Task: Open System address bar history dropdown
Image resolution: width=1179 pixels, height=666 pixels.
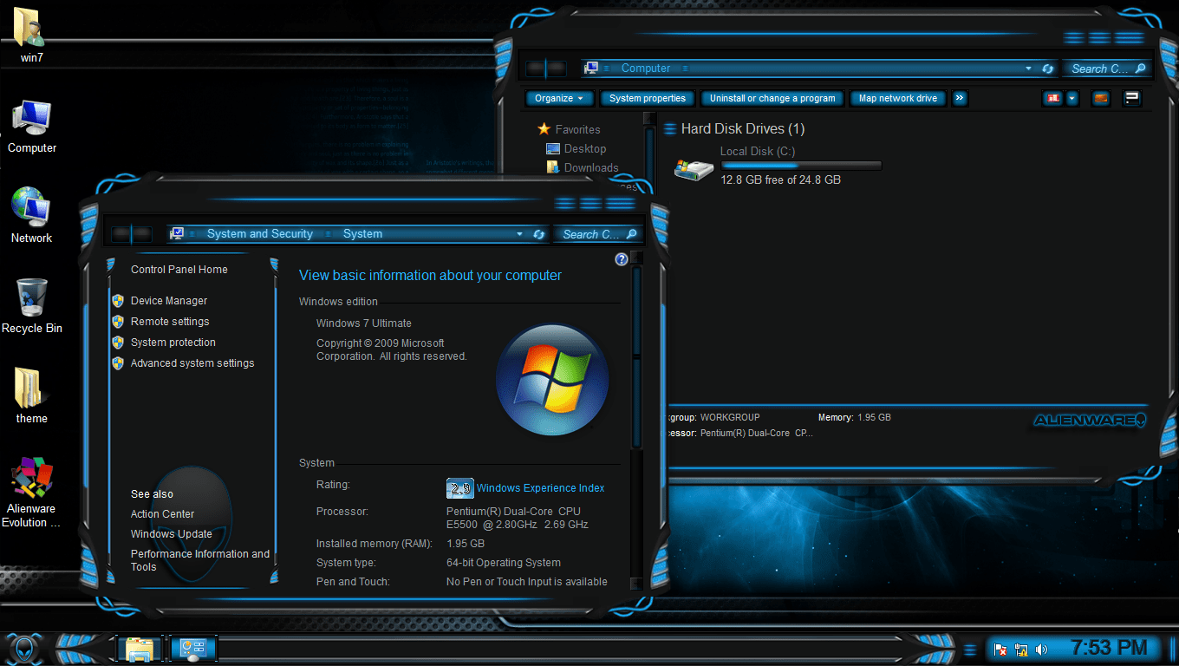Action: 519,234
